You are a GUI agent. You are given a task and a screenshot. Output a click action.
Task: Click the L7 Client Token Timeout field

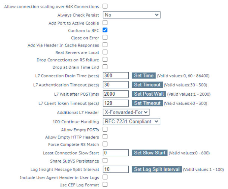(116, 103)
